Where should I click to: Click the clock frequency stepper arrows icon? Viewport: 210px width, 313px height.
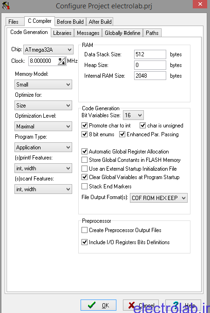[x=62, y=61]
